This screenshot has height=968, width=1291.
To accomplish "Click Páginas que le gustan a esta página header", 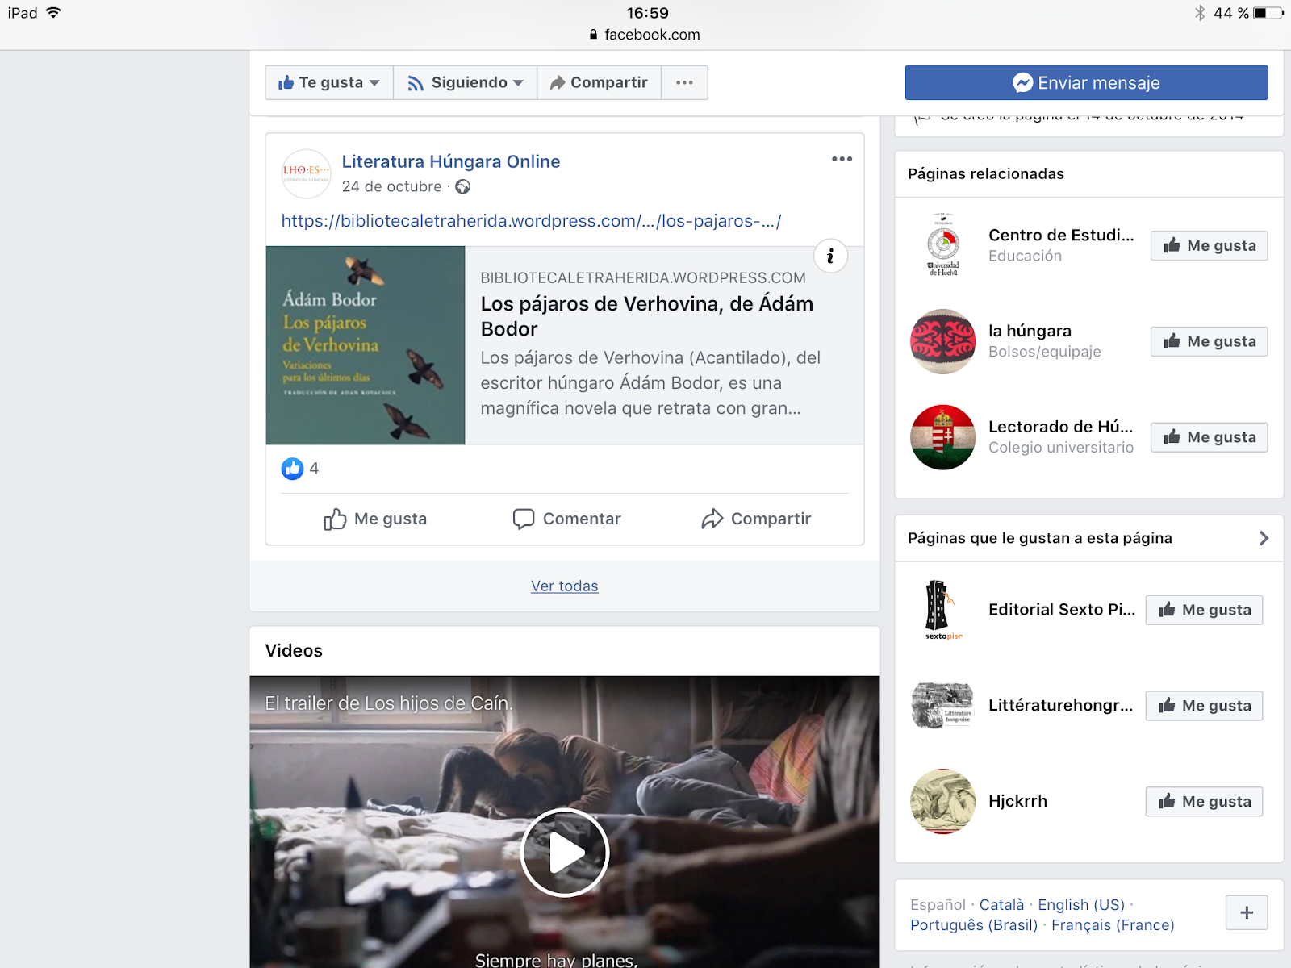I will (1040, 538).
